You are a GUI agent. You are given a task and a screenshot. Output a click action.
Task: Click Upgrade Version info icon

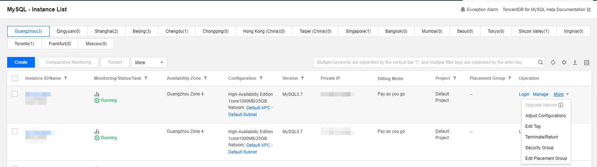tap(561, 105)
